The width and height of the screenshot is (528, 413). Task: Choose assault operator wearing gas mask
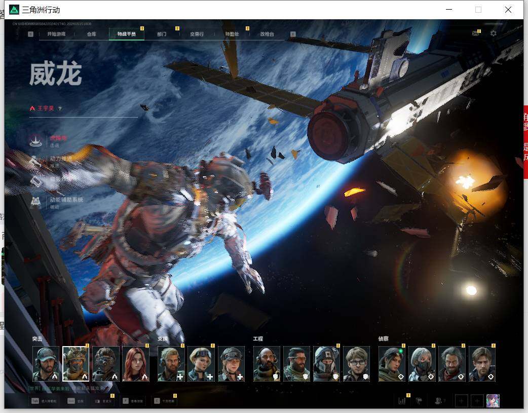point(106,364)
